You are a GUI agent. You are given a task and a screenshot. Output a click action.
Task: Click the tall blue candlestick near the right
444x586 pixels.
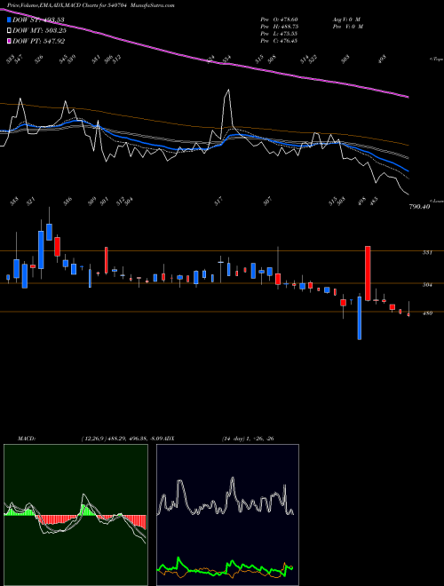tap(360, 318)
